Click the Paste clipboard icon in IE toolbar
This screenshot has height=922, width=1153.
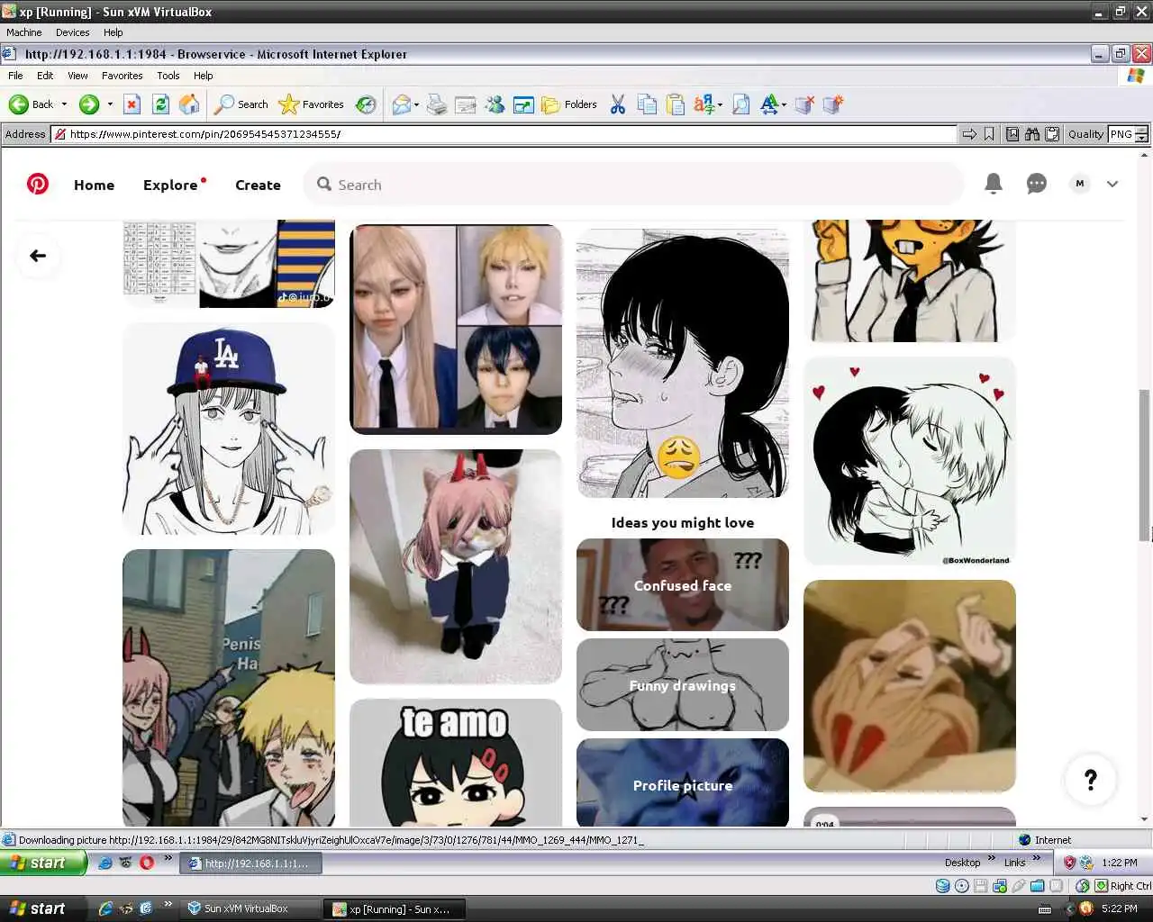pyautogui.click(x=676, y=104)
